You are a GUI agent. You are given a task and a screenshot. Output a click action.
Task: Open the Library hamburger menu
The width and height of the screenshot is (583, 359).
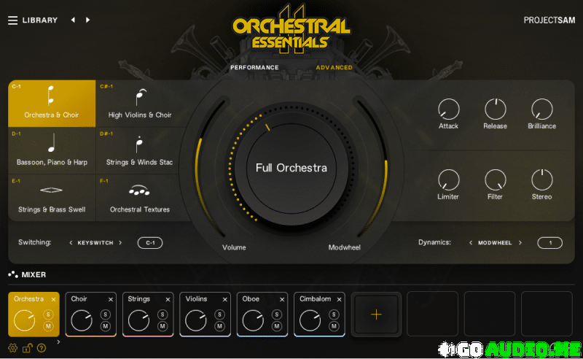click(x=12, y=20)
